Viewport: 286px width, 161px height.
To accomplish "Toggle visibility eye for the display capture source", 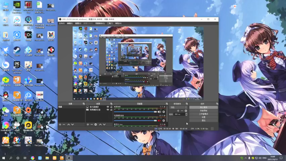I will coord(108,107).
